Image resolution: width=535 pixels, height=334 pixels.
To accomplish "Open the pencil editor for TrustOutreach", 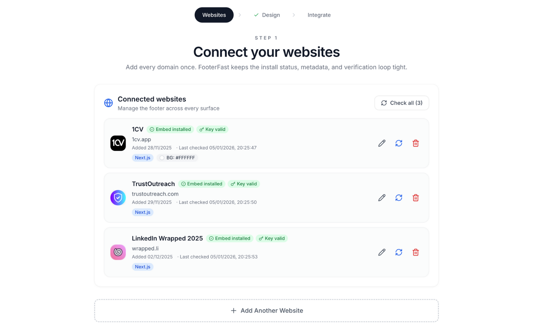I will click(382, 198).
